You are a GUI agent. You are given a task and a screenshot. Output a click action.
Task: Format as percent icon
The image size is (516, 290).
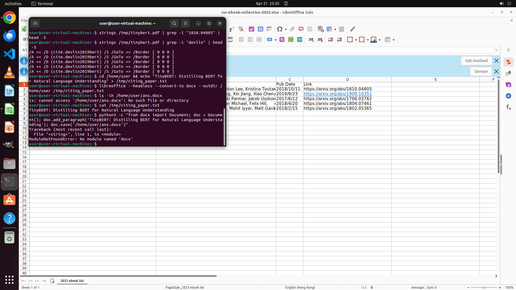click(x=282, y=40)
